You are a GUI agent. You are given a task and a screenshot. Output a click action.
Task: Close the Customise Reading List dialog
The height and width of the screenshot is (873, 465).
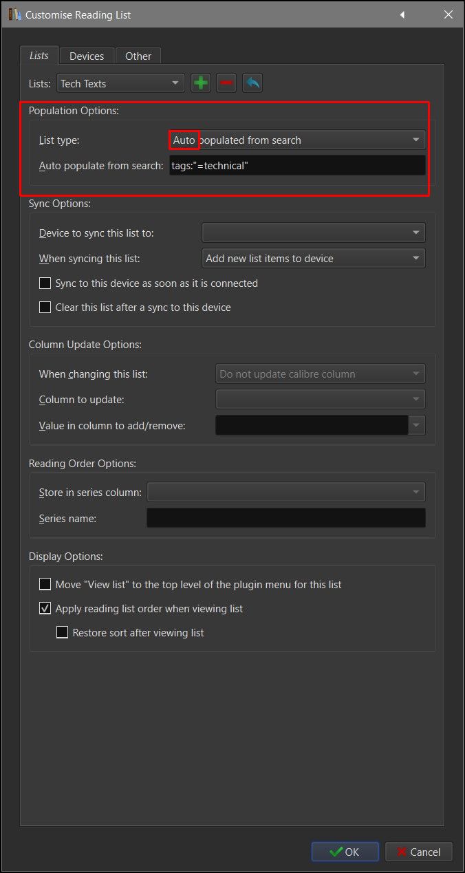coord(448,14)
